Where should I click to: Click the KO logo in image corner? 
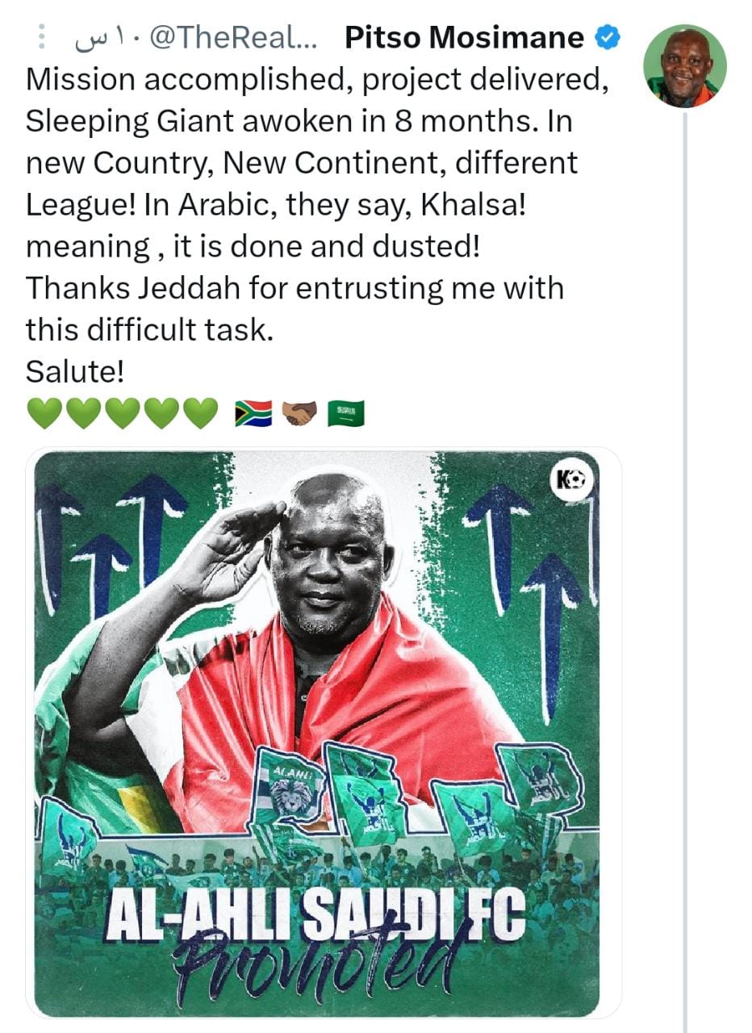pos(571,482)
